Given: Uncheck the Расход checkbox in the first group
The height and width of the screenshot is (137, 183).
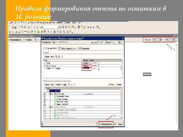Looking at the screenshot, I should tap(44, 102).
